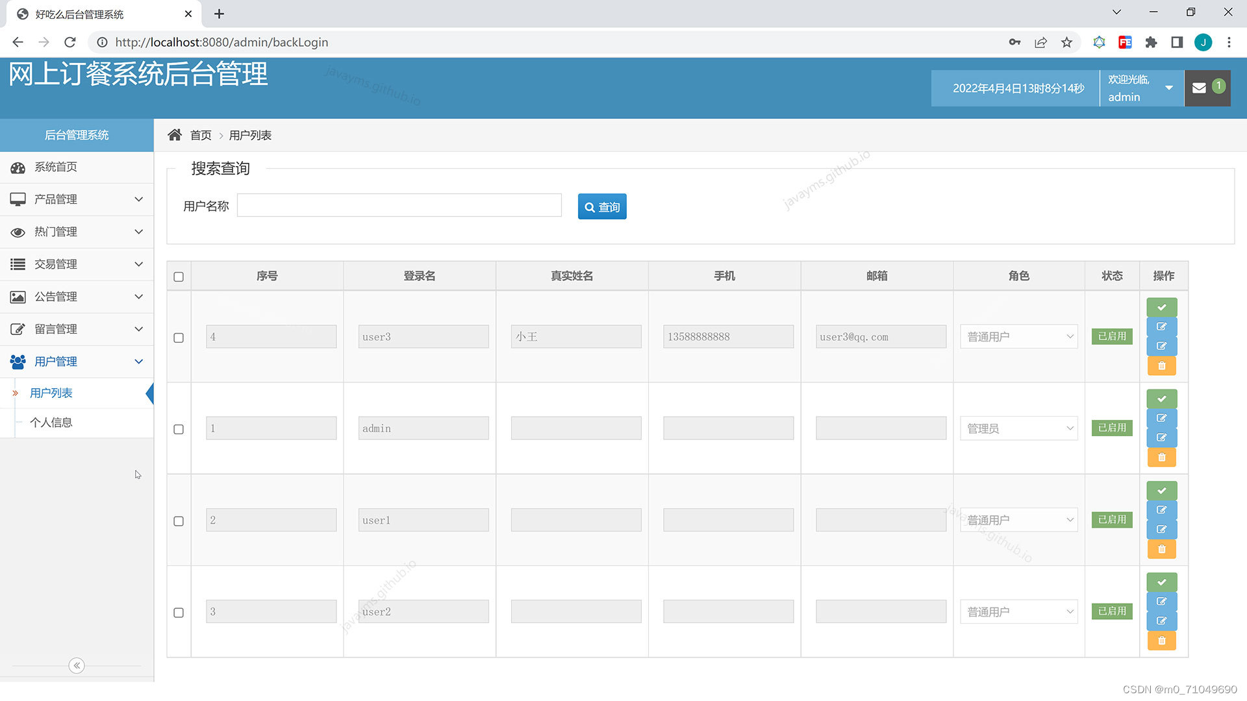Delete user2 with the orange trash icon
The image size is (1247, 701).
pyautogui.click(x=1161, y=641)
